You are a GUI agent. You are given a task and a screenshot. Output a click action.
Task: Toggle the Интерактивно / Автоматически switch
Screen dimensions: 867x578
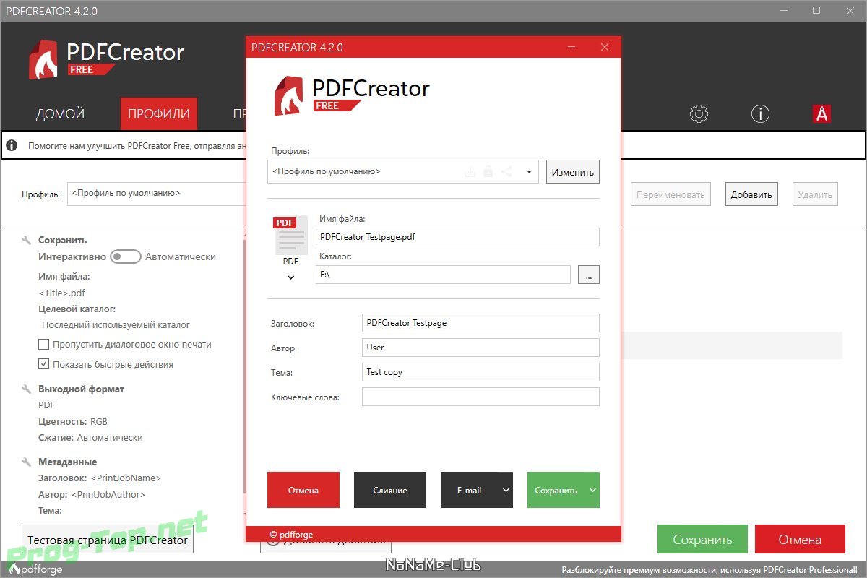(x=126, y=256)
